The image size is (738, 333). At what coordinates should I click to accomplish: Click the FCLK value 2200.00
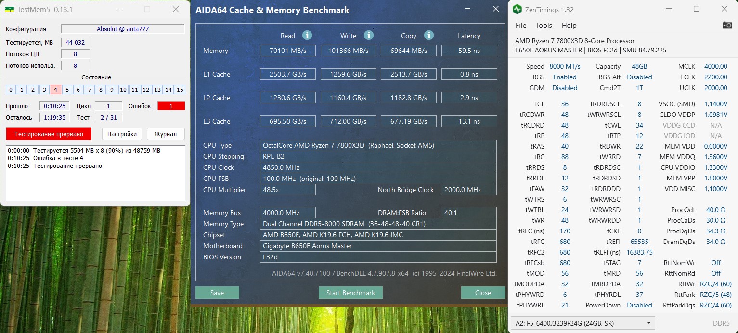[716, 77]
